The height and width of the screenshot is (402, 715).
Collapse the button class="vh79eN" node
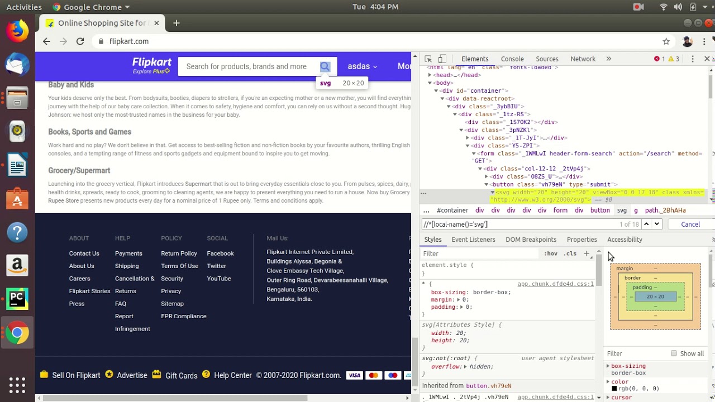click(x=486, y=184)
